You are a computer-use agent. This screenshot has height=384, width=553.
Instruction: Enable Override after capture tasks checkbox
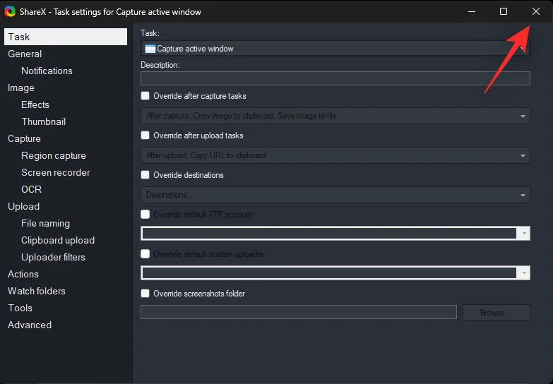pyautogui.click(x=145, y=96)
